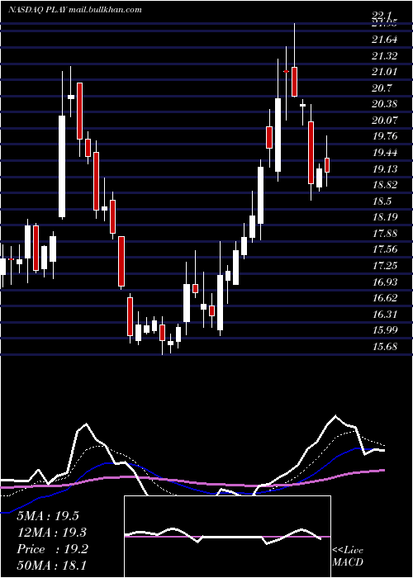Select the 18.82 price axis label

click(x=385, y=185)
